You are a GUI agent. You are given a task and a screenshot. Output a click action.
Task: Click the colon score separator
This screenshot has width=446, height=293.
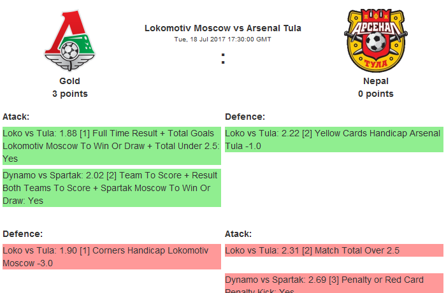tap(223, 59)
